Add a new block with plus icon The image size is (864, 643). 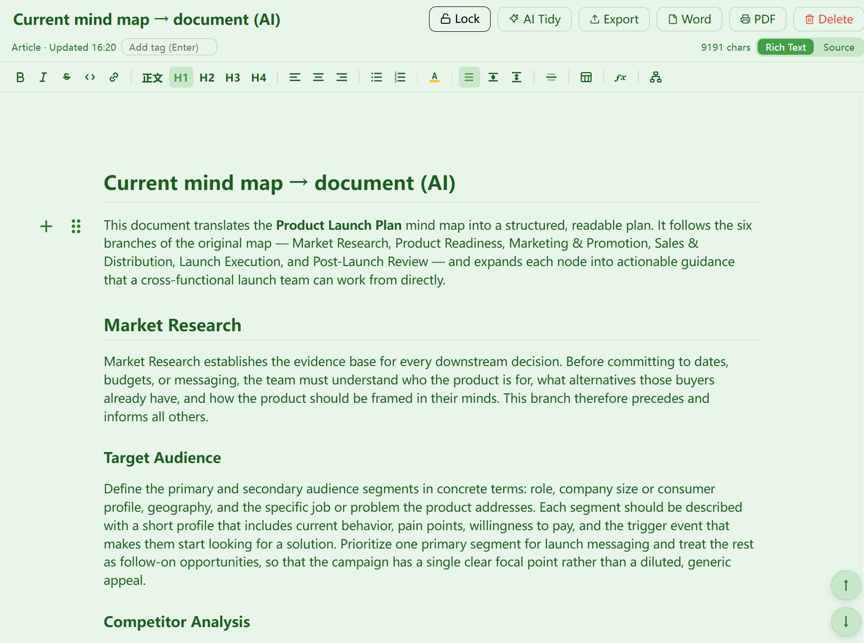tap(46, 226)
